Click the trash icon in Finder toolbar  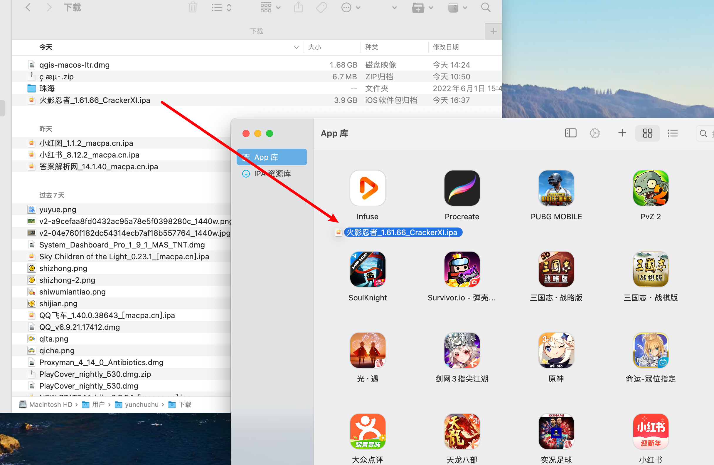click(193, 7)
